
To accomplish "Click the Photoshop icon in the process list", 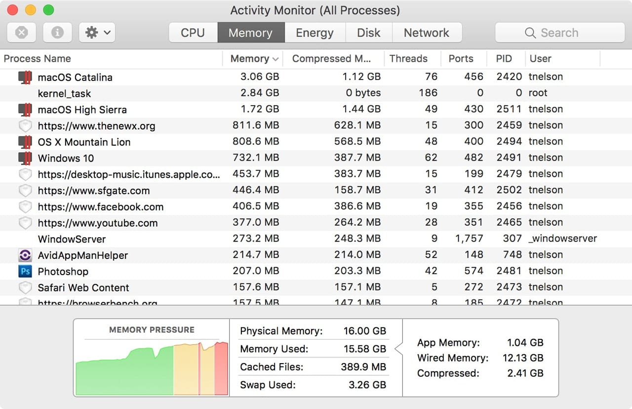I will coord(26,271).
